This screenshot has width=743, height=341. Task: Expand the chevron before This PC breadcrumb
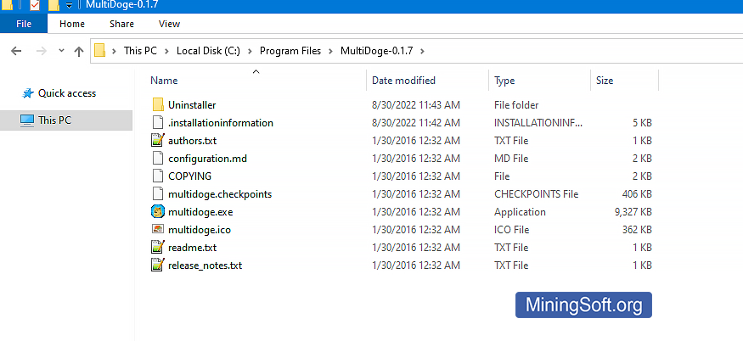[114, 51]
